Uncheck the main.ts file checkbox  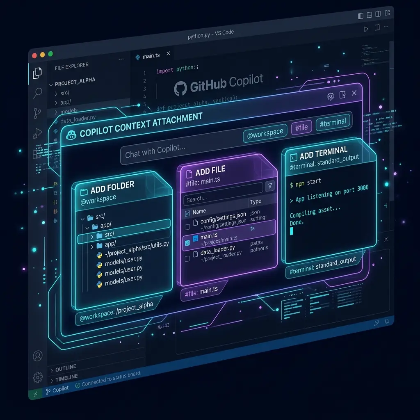[187, 243]
